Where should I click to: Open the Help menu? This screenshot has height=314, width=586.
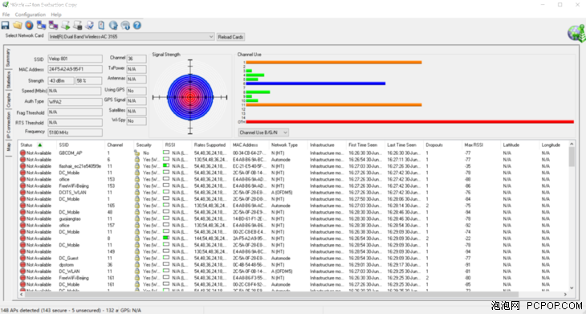[56, 14]
